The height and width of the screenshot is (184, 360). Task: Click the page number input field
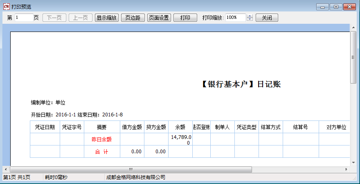(24, 18)
